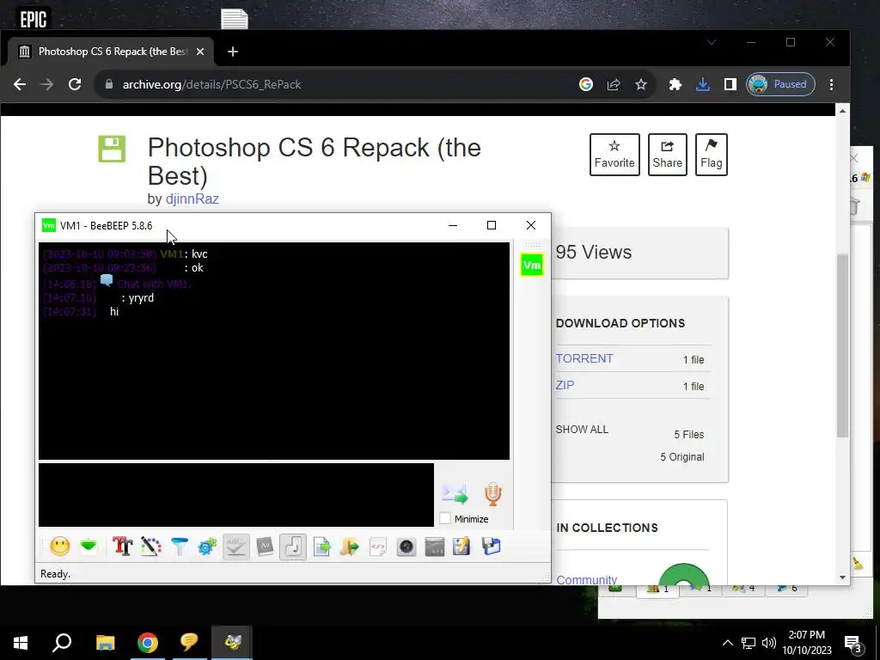This screenshot has height=660, width=880.
Task: Open Chrome tab search chevron
Action: pyautogui.click(x=711, y=43)
